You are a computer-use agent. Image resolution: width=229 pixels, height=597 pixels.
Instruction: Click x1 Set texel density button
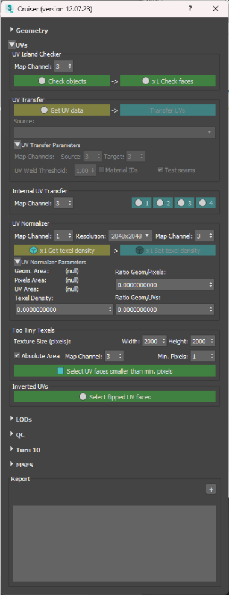click(x=168, y=251)
